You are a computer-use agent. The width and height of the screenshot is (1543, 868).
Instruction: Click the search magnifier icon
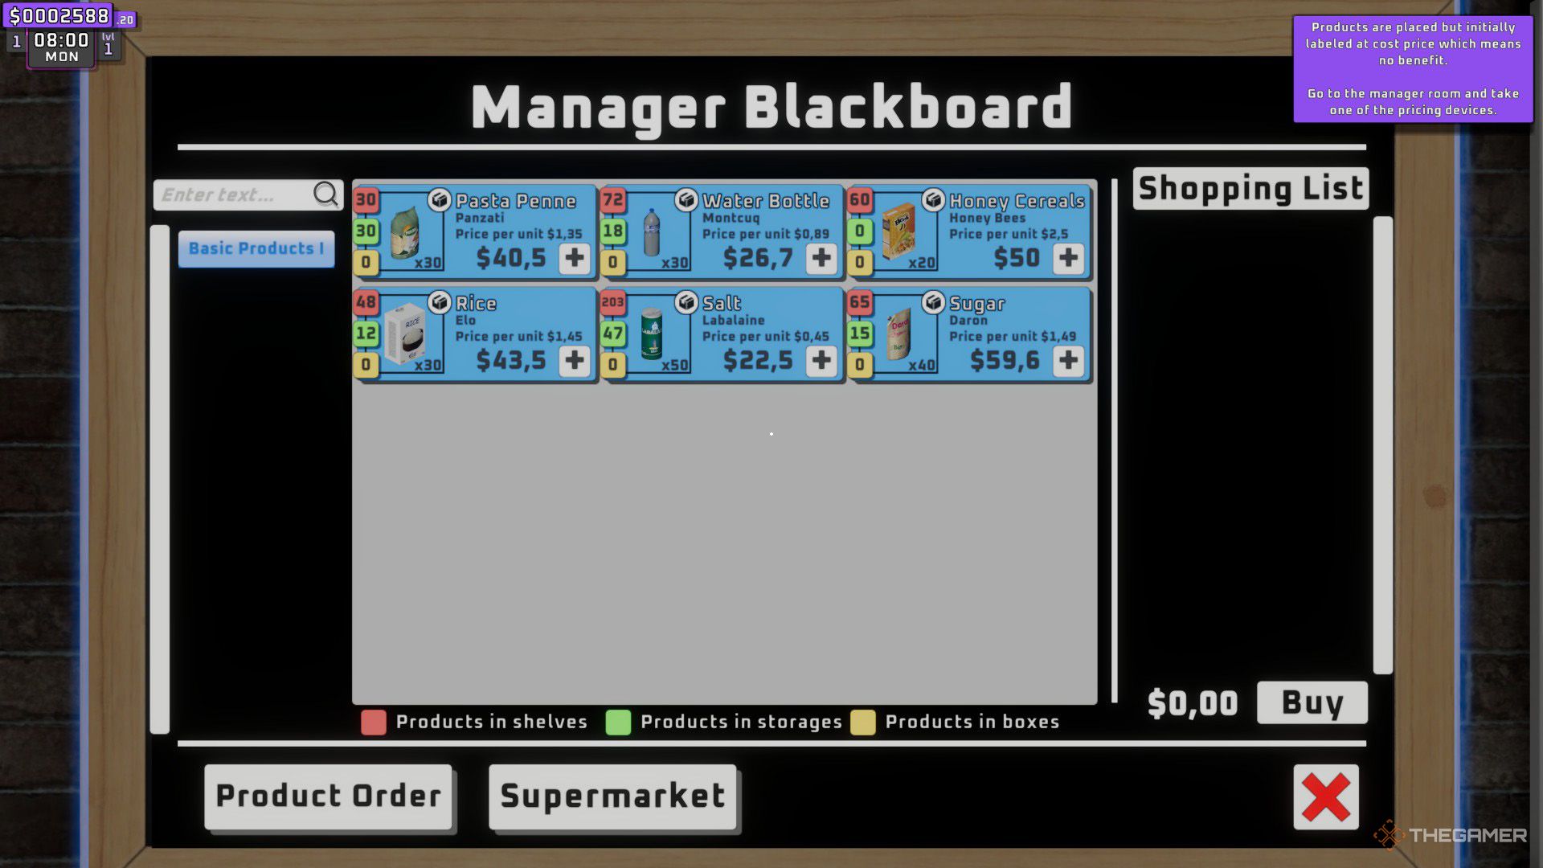tap(326, 194)
